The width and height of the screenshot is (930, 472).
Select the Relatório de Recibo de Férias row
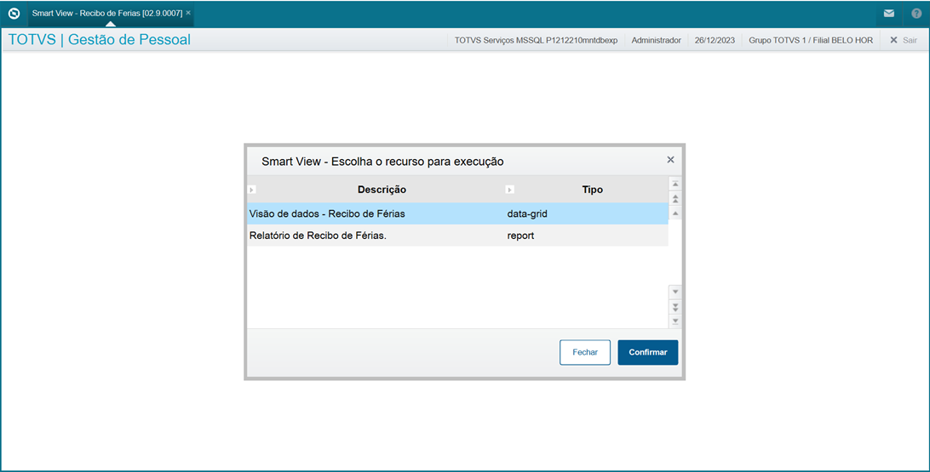pos(375,236)
